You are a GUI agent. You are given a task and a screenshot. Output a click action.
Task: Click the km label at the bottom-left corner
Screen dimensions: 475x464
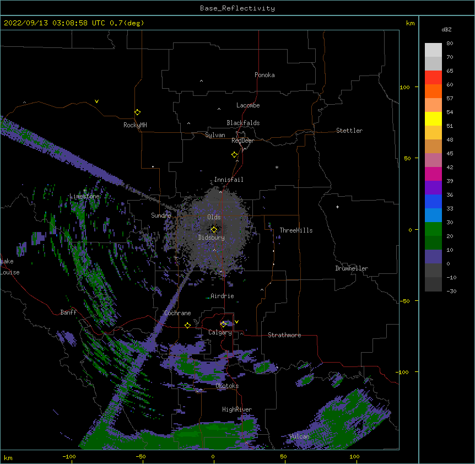[x=8, y=458]
